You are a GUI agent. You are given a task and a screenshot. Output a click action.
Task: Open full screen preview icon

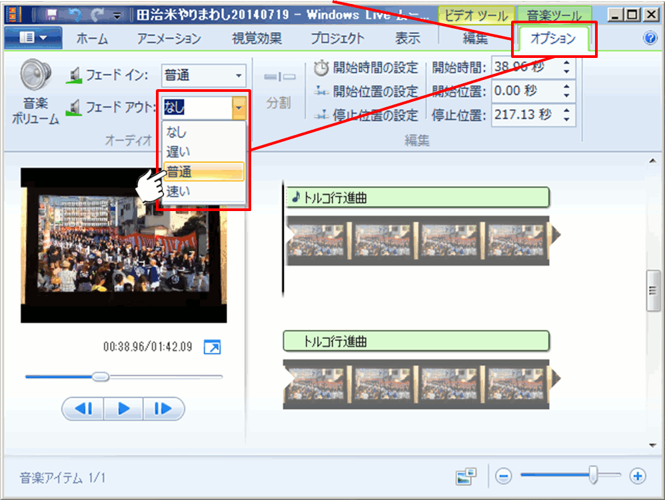coord(212,347)
